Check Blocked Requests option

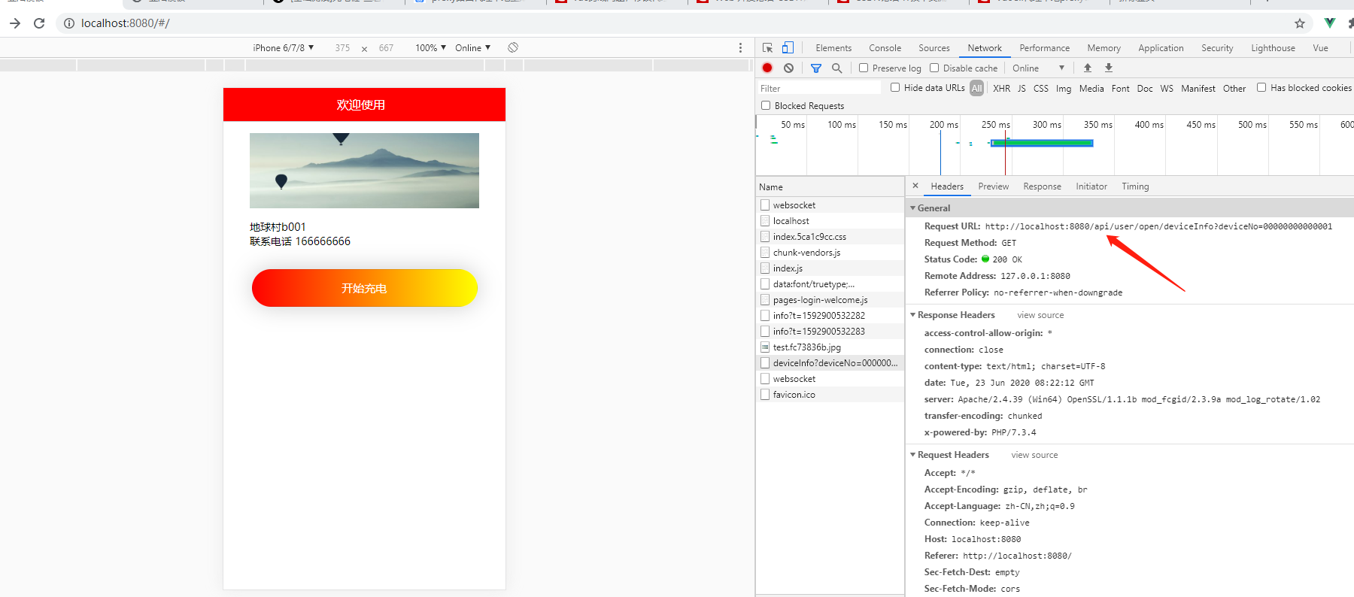(766, 105)
